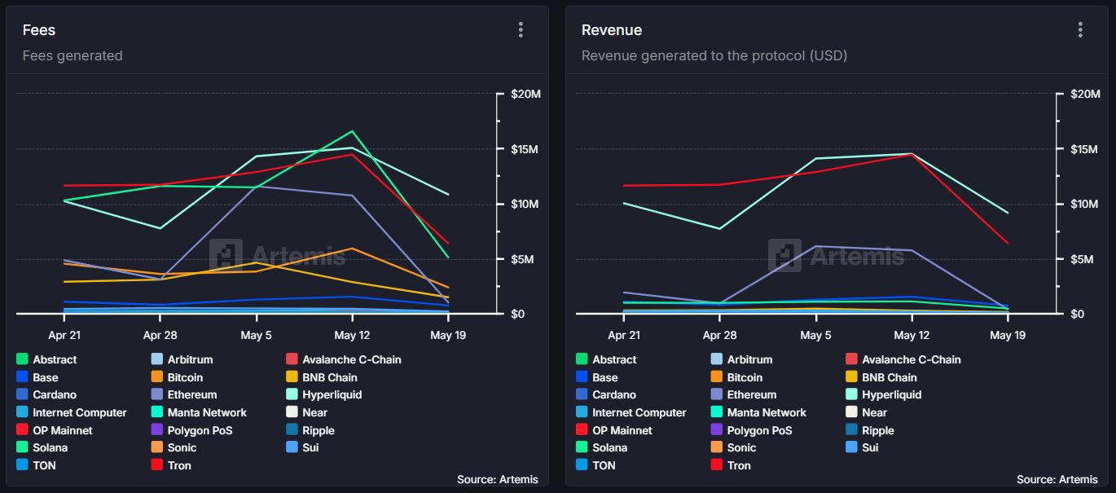Screen dimensions: 1116x493
Task: Toggle Ripple series in Fees legend
Action: (310, 430)
